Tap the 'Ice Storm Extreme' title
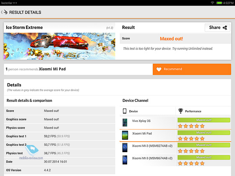The height and width of the screenshot is (176, 235). tap(24, 27)
